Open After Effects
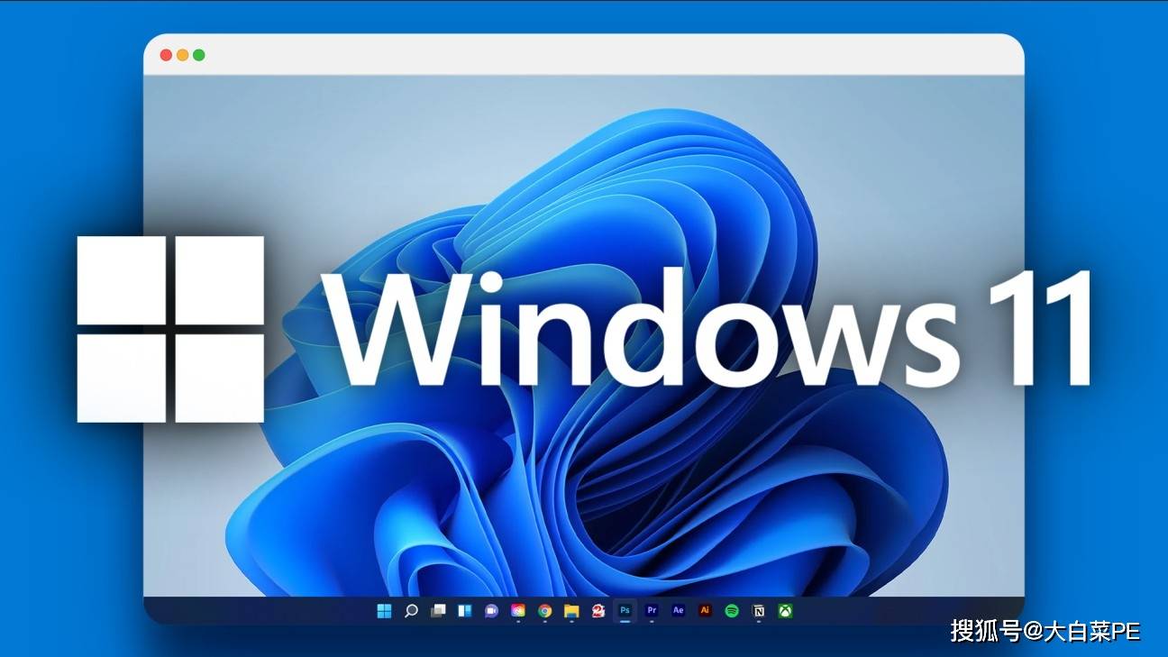This screenshot has height=657, width=1168. (676, 611)
